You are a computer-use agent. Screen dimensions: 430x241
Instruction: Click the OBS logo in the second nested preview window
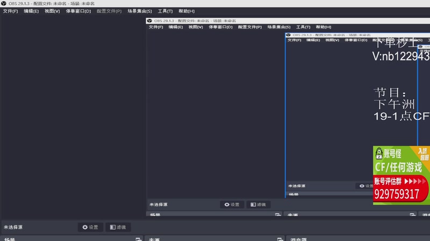tap(288, 35)
